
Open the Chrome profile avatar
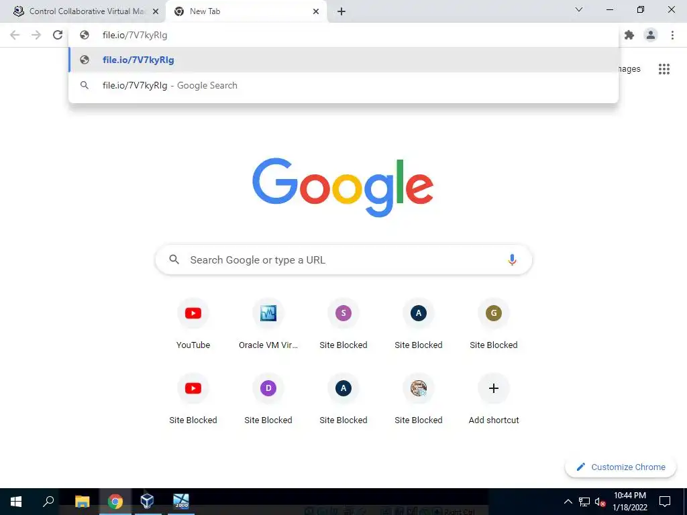click(x=651, y=35)
